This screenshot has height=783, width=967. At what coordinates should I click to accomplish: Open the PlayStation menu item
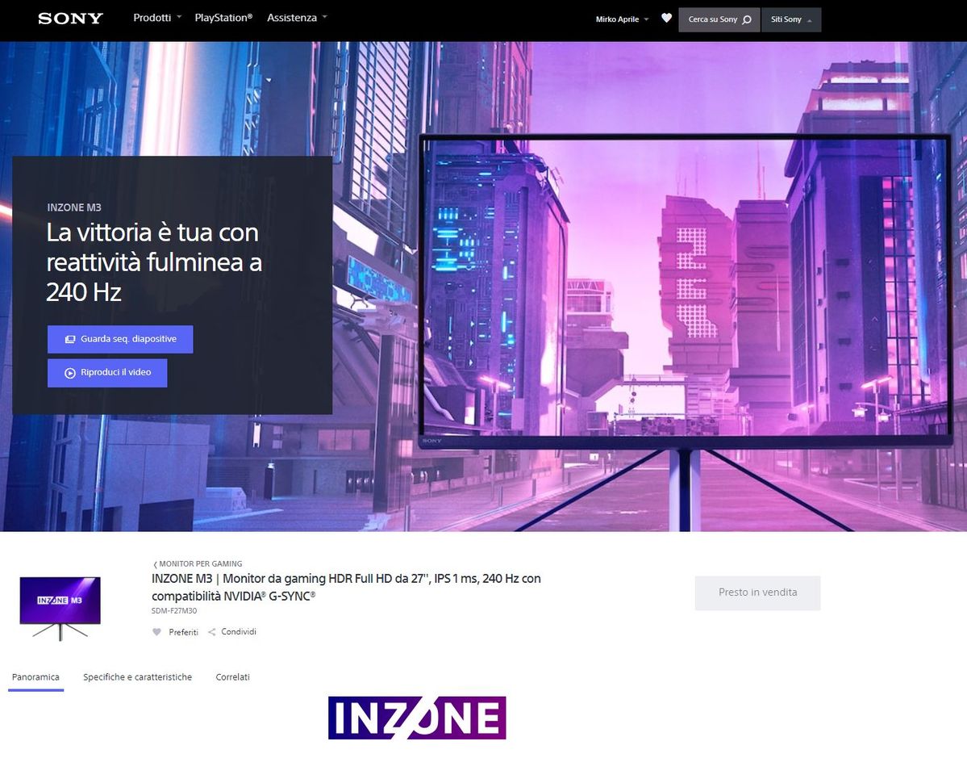[x=223, y=18]
